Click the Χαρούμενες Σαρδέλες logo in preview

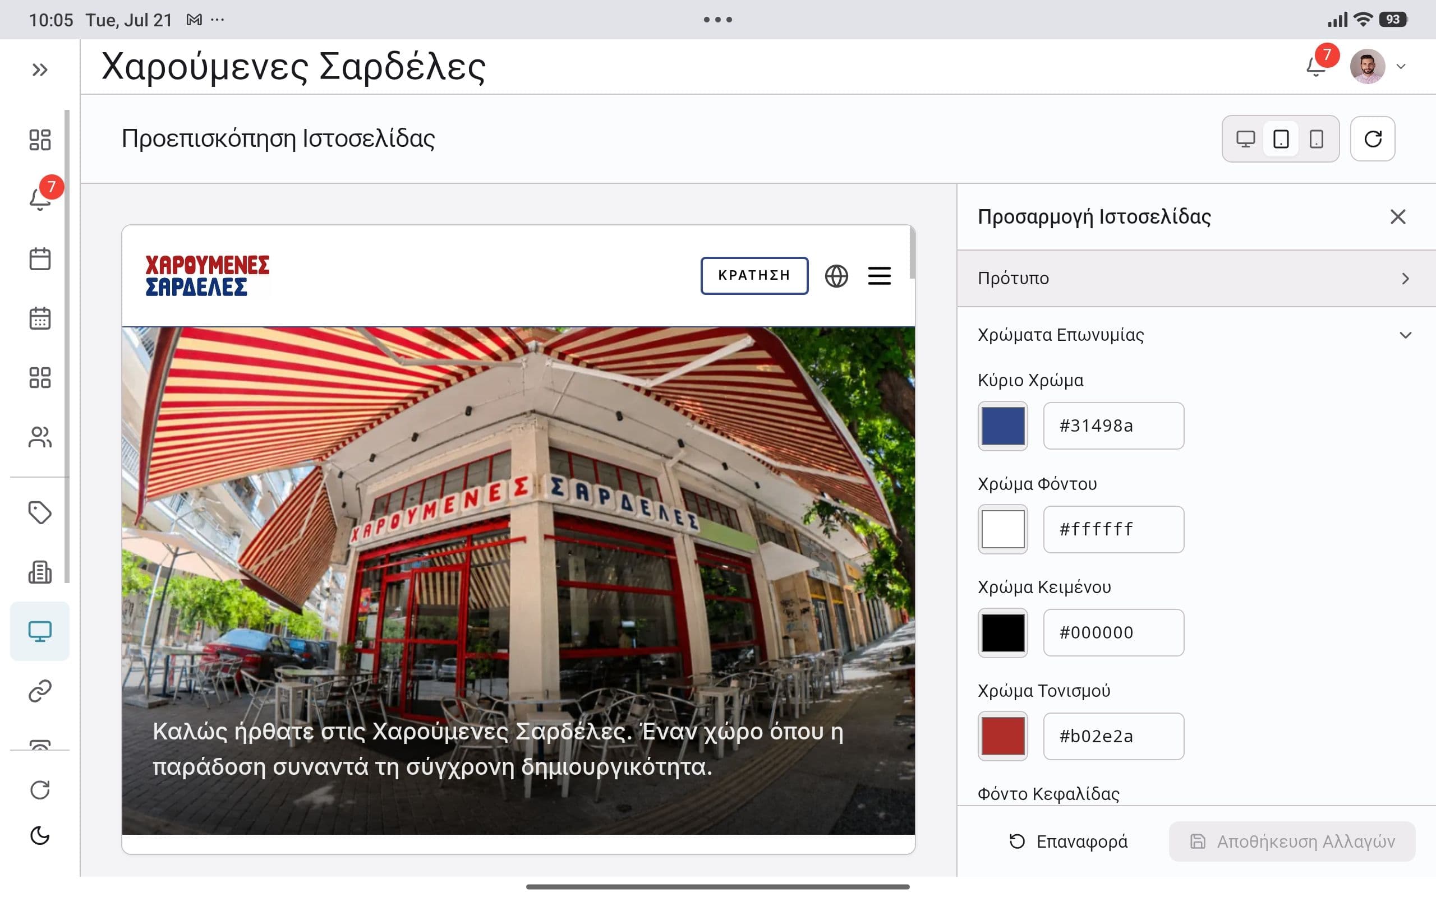(x=208, y=276)
